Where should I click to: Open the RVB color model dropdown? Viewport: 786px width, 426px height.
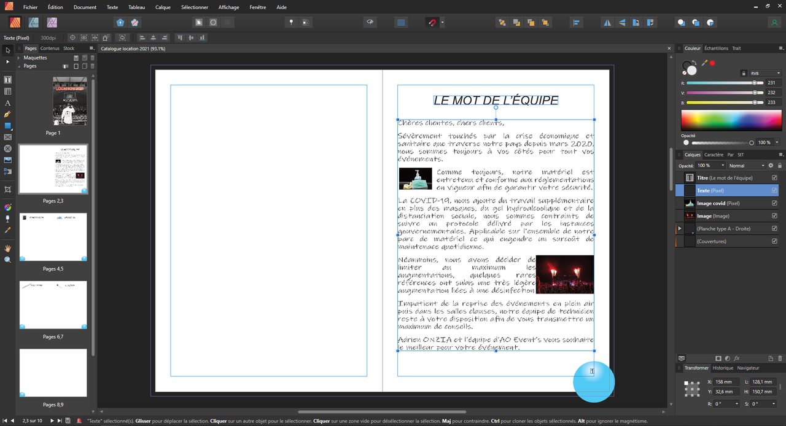pos(765,73)
